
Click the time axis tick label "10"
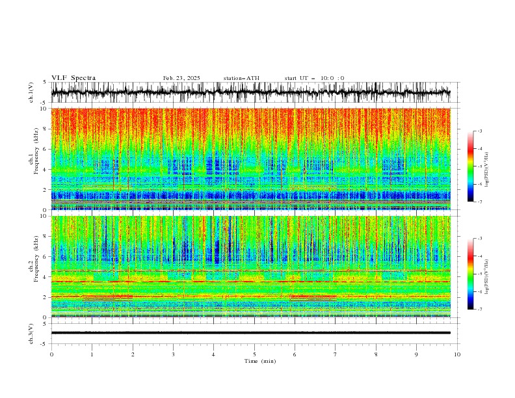[x=457, y=354]
